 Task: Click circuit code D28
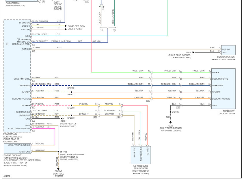click(59, 25)
